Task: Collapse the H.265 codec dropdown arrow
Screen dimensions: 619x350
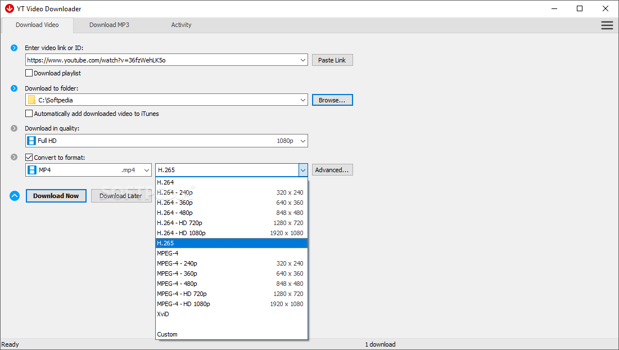Action: (303, 170)
